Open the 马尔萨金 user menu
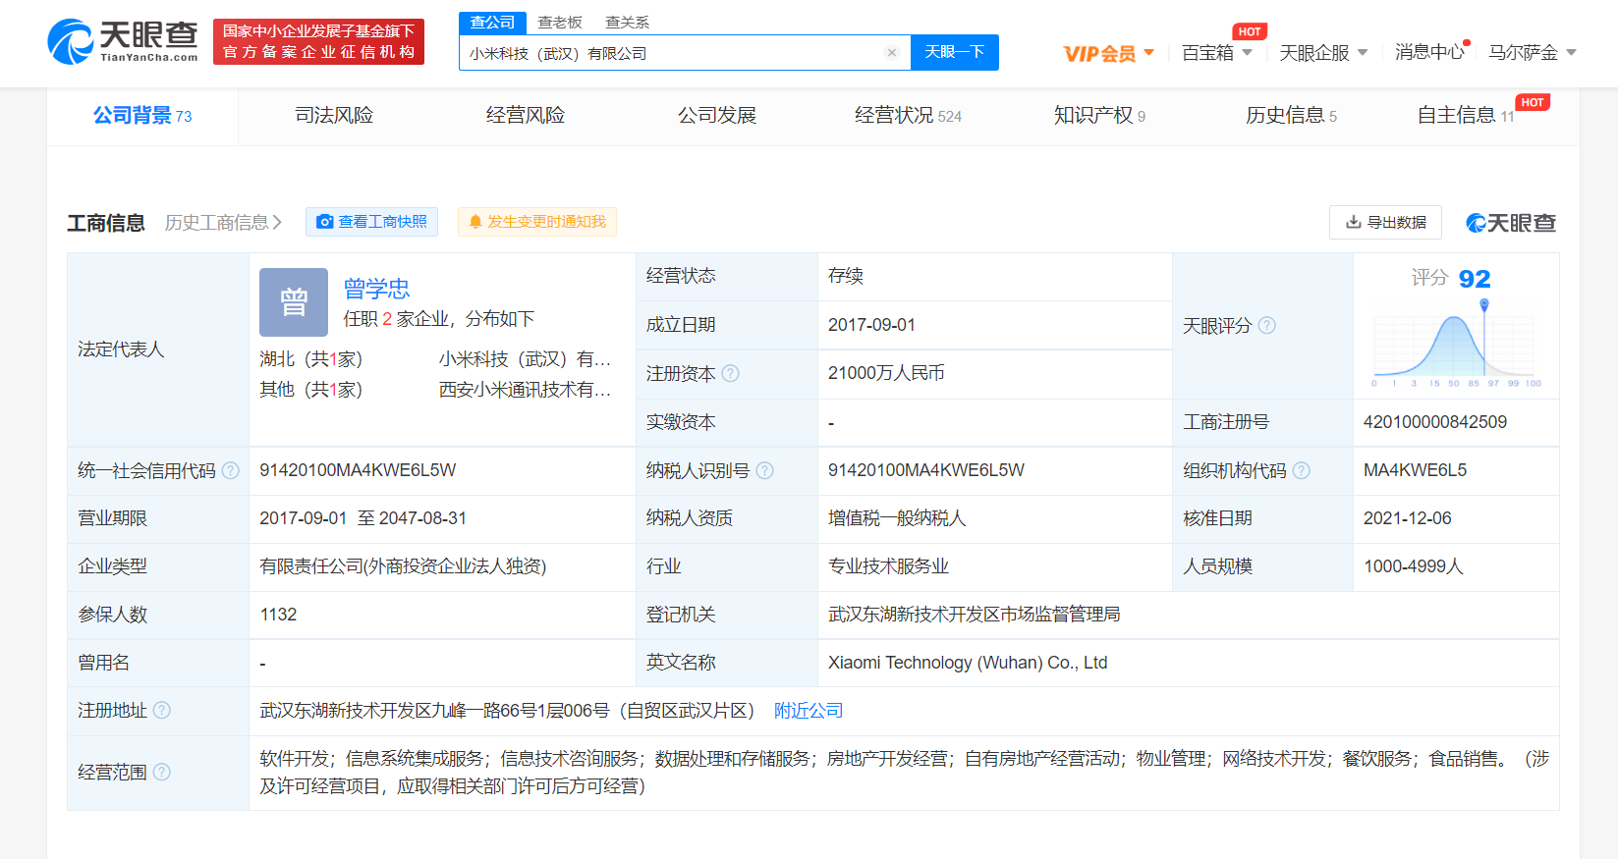 coord(1532,53)
